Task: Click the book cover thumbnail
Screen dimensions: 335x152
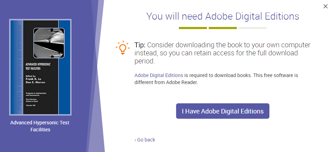Action: 40,67
